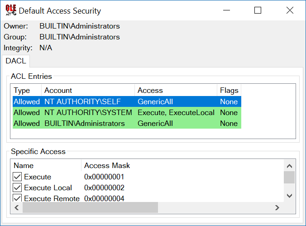Click the Access column header
The height and width of the screenshot is (226, 306).
coord(176,90)
